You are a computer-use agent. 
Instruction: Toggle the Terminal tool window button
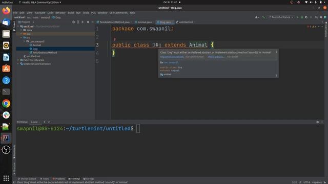click(74, 179)
